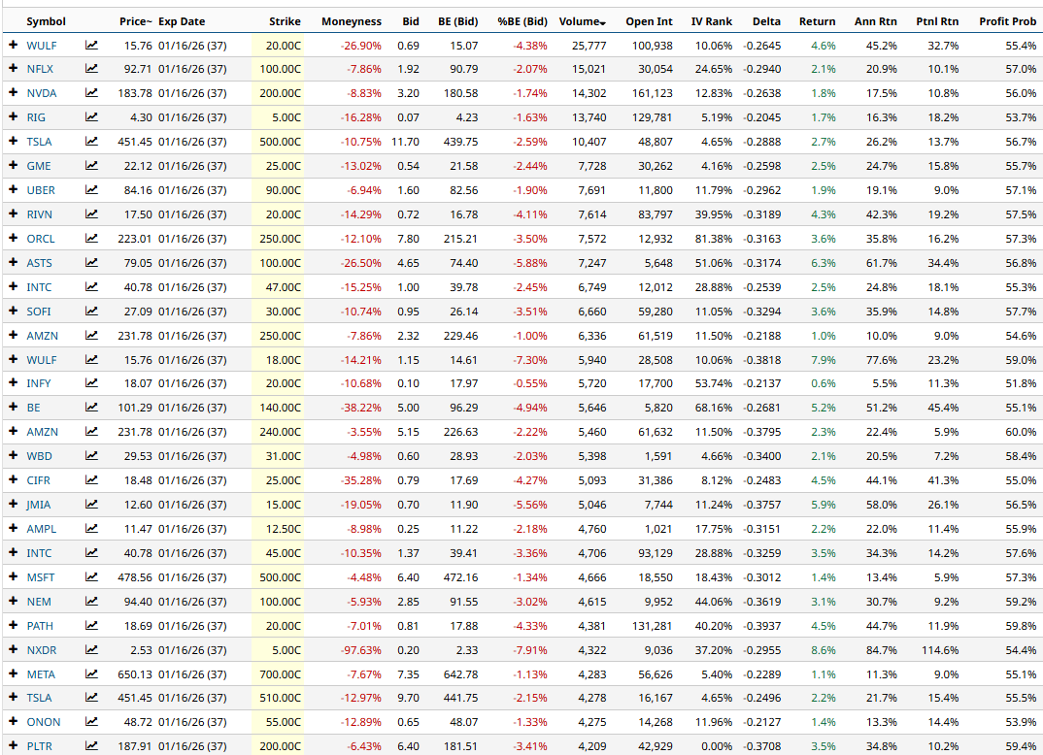Image resolution: width=1043 pixels, height=755 pixels.
Task: Open the RIG symbol link
Action: [x=36, y=117]
